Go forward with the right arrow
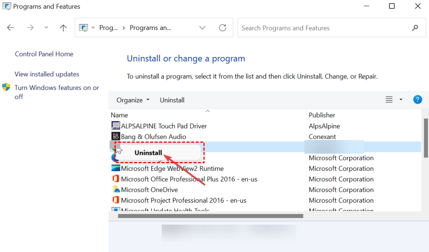Viewport: 429px width, 252px height. (x=30, y=28)
